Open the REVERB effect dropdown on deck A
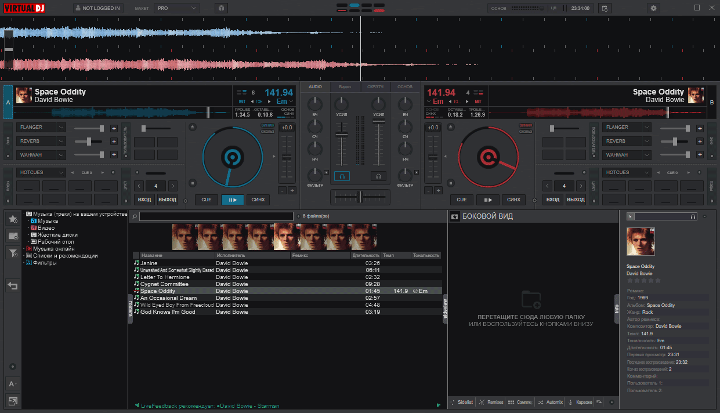Image resolution: width=720 pixels, height=413 pixels. pyautogui.click(x=42, y=141)
